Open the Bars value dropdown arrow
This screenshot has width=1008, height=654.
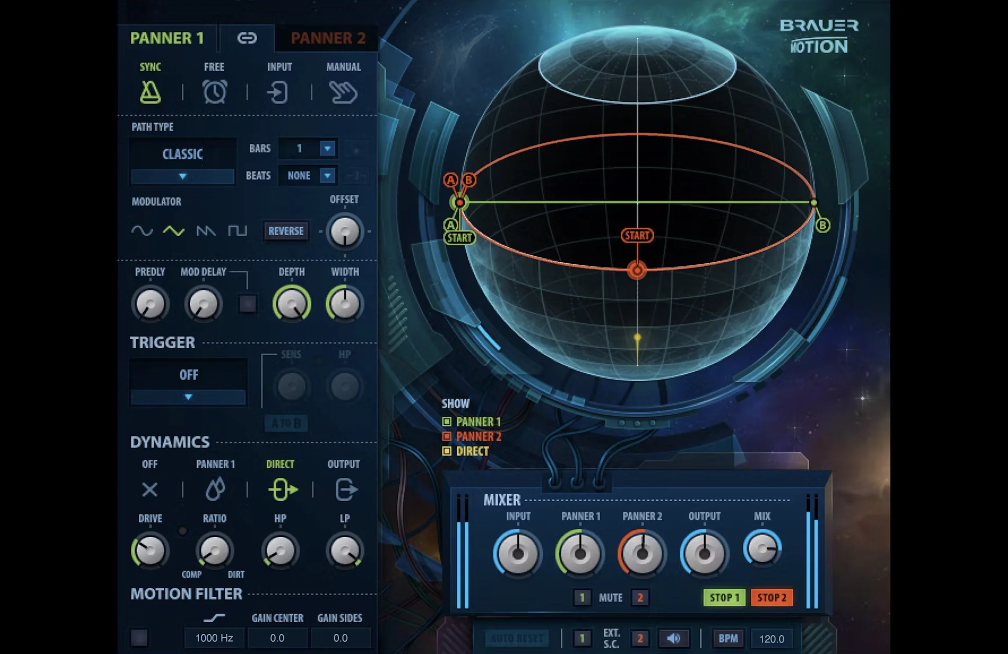click(x=328, y=148)
